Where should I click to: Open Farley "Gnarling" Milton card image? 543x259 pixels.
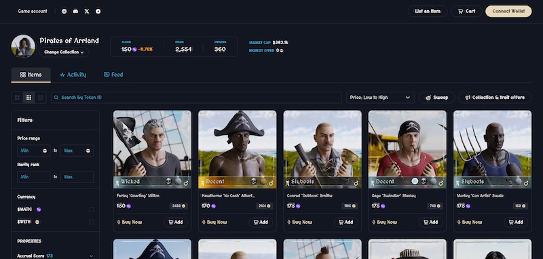(x=152, y=149)
